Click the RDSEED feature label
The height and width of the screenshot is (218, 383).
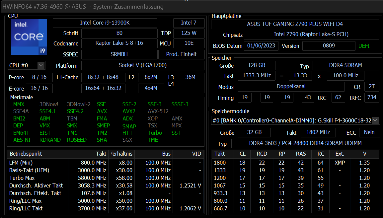[x=77, y=140]
